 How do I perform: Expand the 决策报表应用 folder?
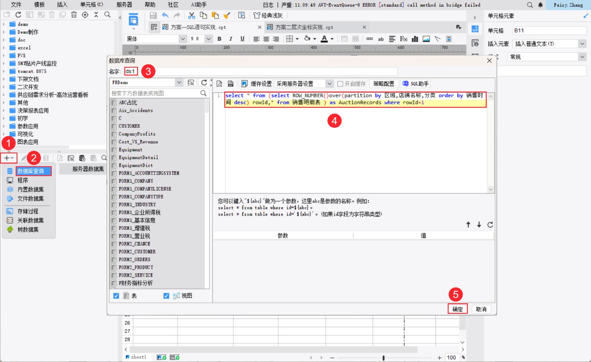(x=4, y=110)
